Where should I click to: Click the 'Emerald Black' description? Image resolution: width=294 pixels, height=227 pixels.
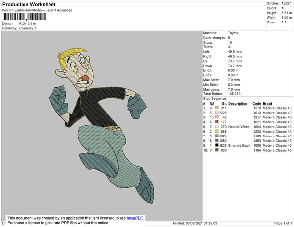click(x=239, y=145)
